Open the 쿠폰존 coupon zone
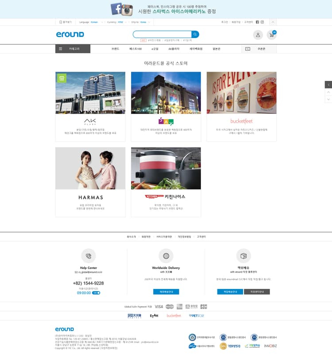This screenshot has width=332, height=357. [259, 49]
